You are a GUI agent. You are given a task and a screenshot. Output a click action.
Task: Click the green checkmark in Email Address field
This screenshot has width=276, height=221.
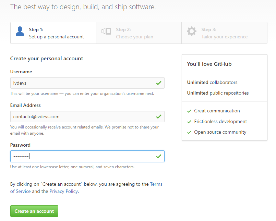159,116
